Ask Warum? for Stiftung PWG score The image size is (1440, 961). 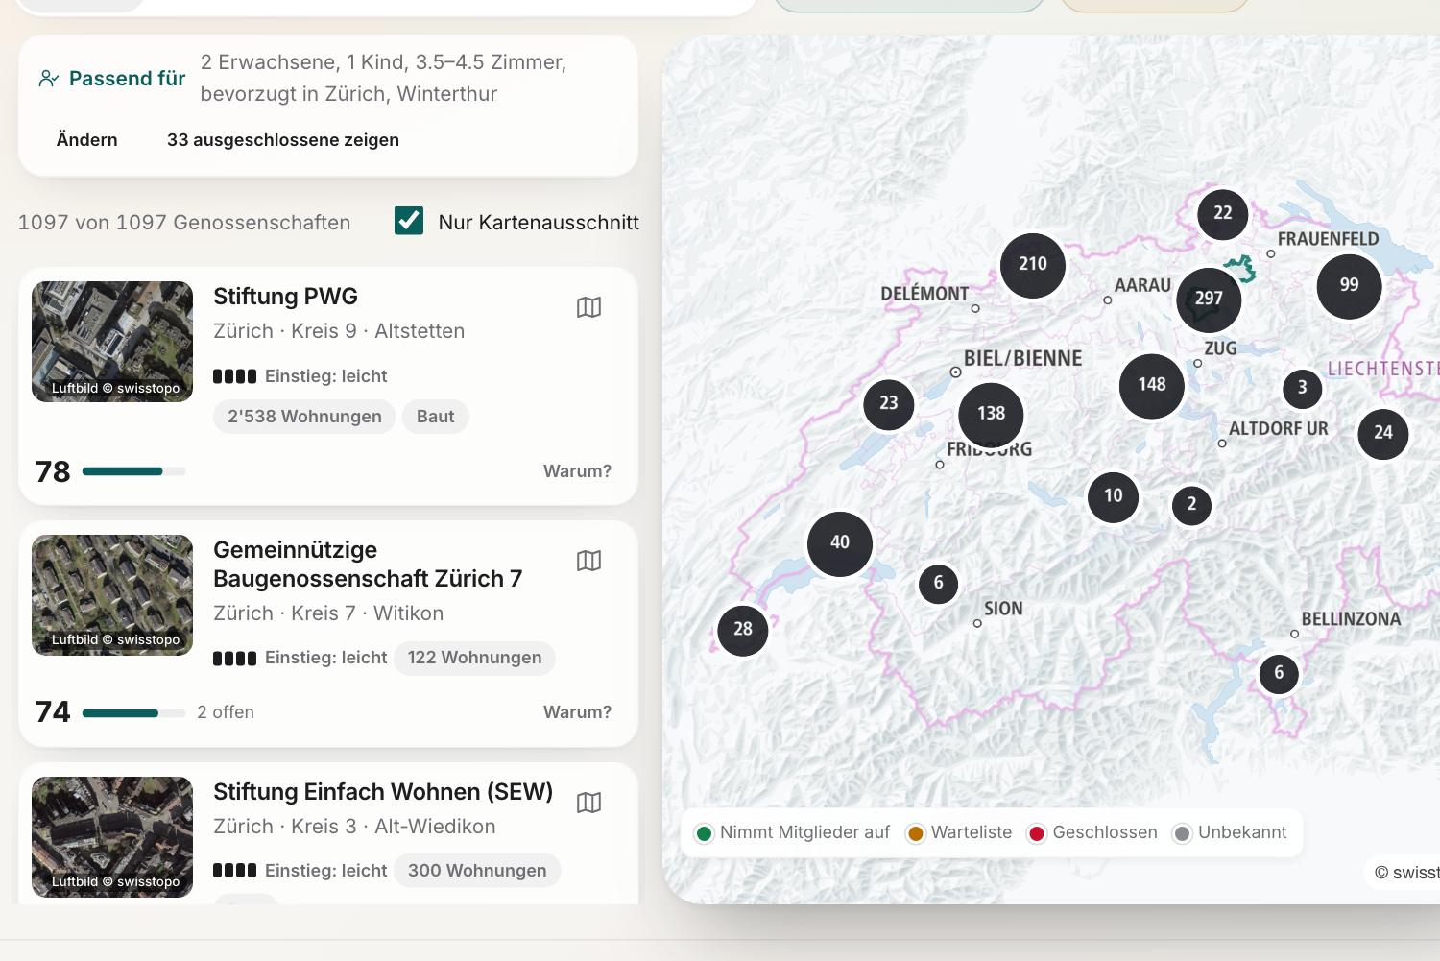click(577, 471)
